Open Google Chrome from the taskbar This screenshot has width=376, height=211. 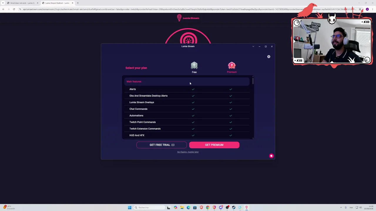coord(208,207)
